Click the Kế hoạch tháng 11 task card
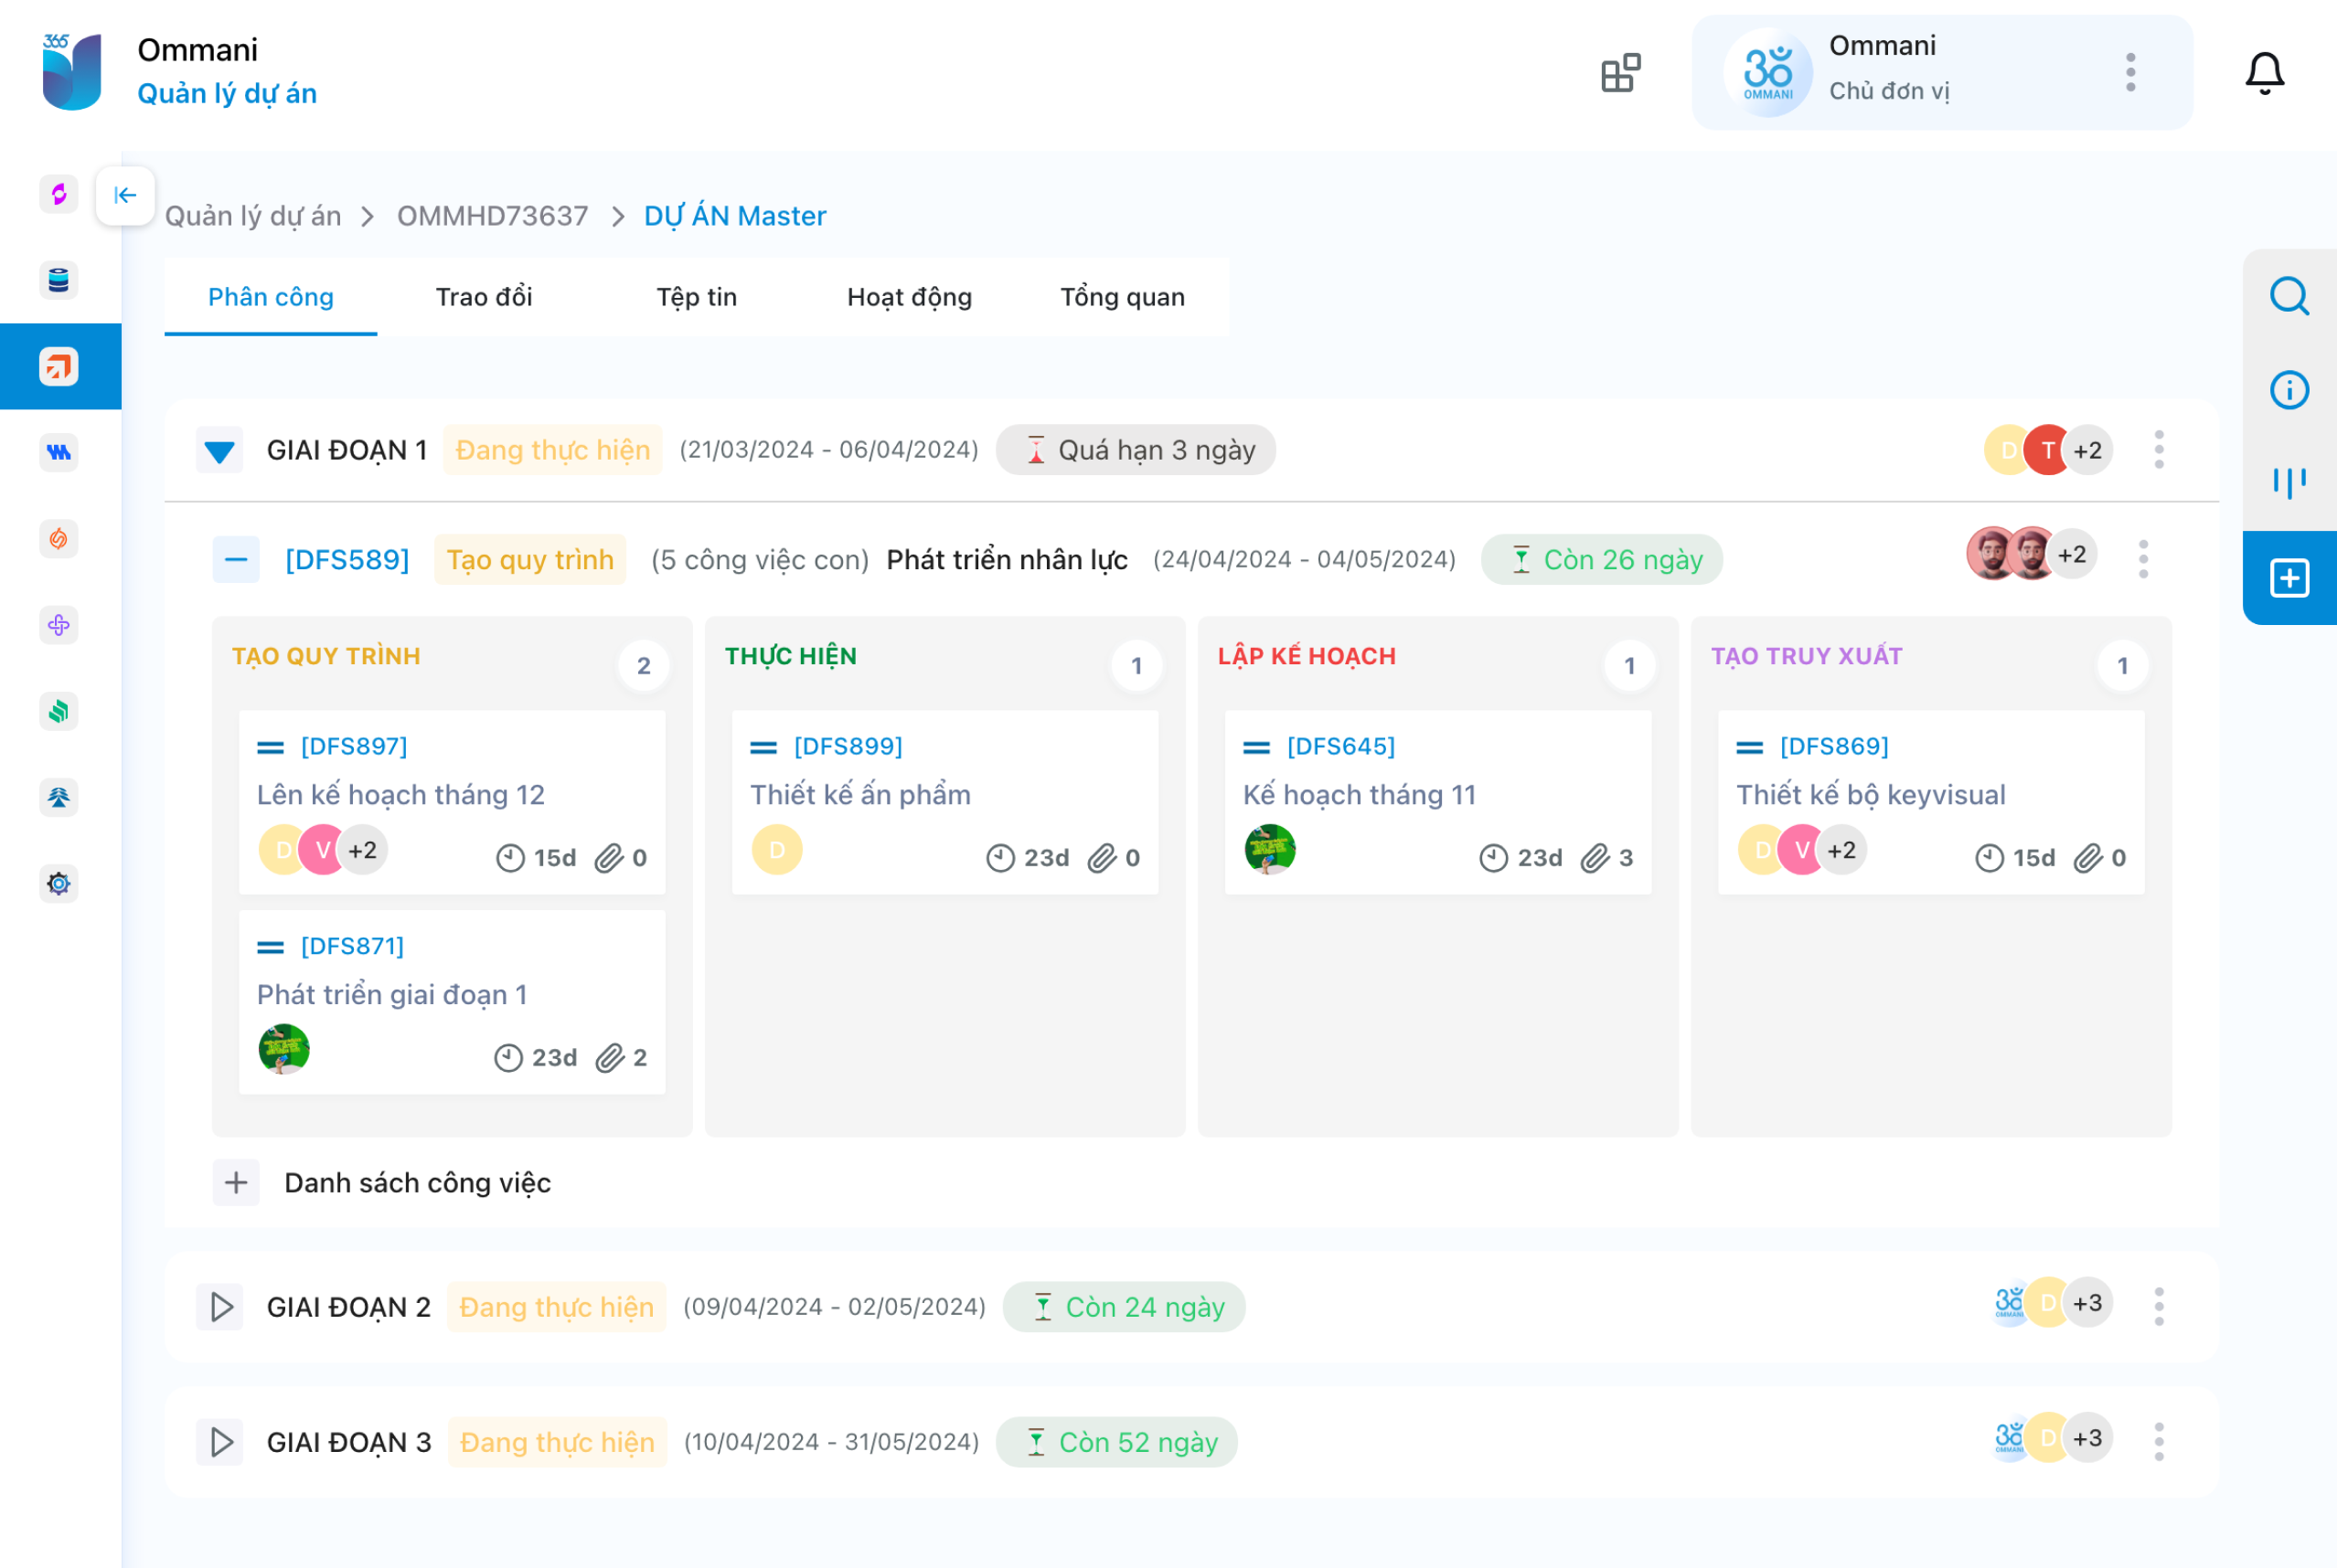This screenshot has height=1568, width=2337. pos(1436,802)
